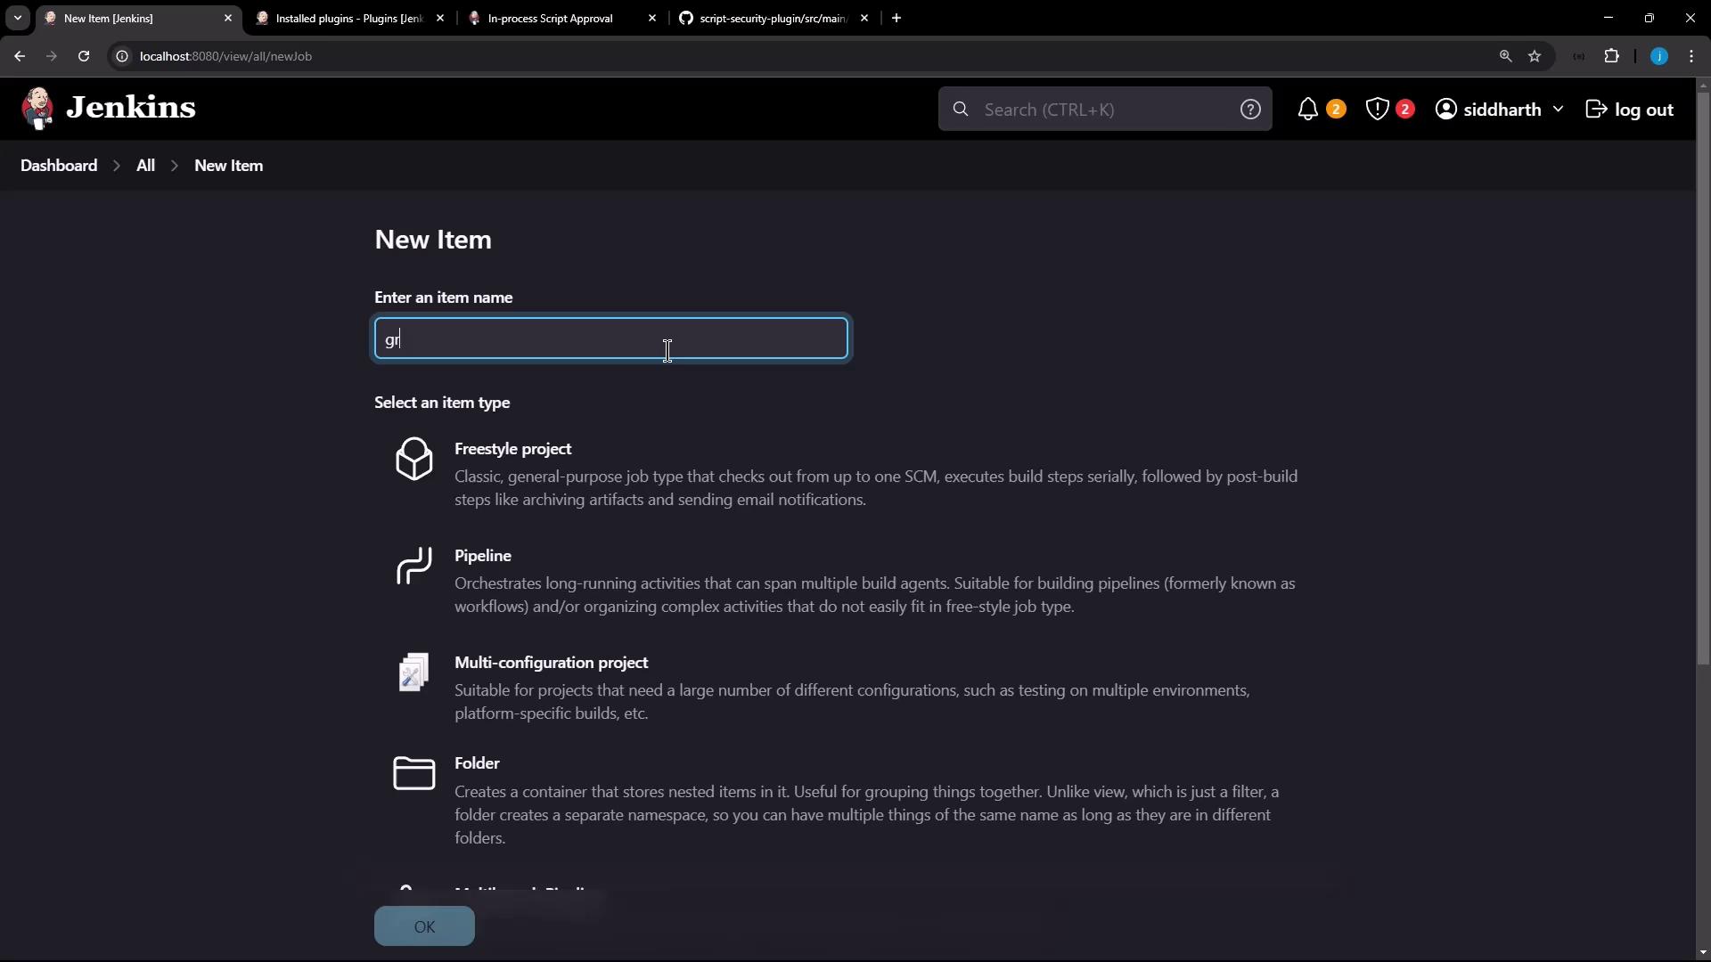Image resolution: width=1711 pixels, height=962 pixels.
Task: Select the Freestyle project cube icon
Action: coord(413,459)
